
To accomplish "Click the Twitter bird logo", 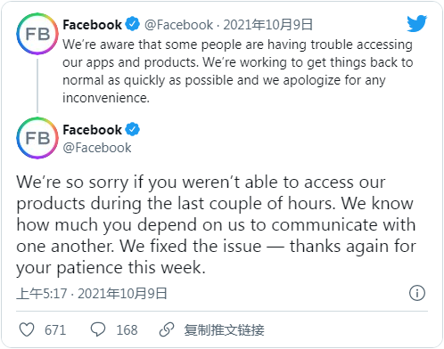I will [x=417, y=24].
